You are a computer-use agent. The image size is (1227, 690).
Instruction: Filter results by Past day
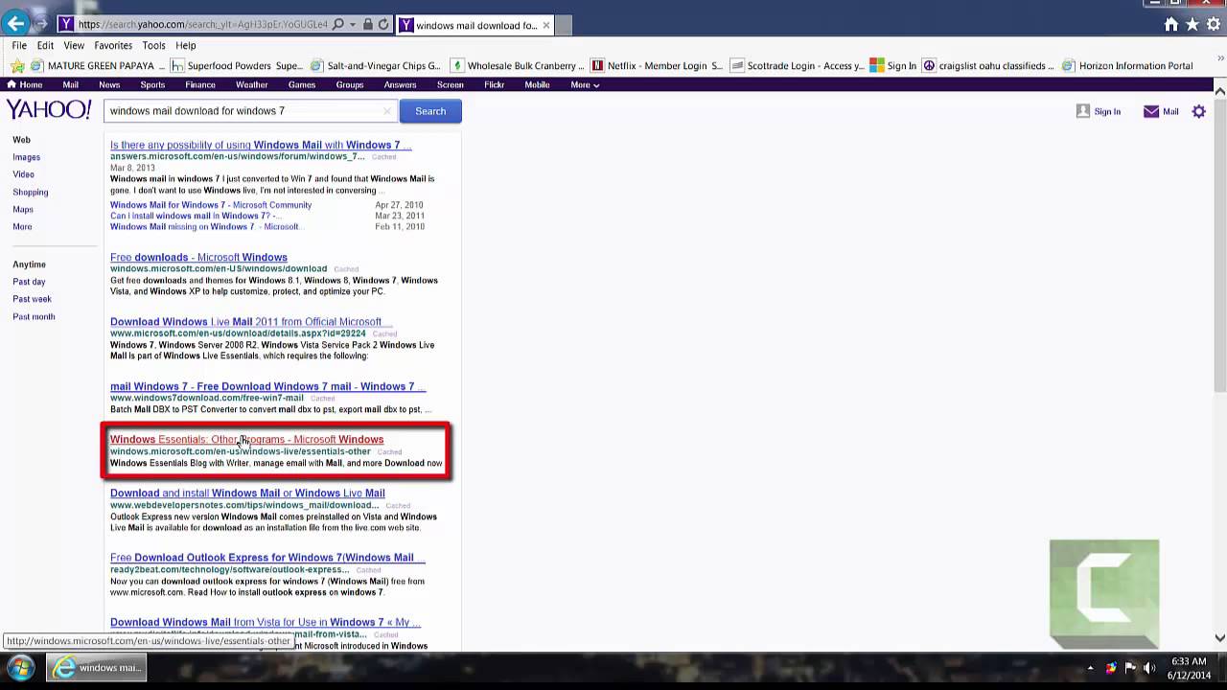(29, 282)
